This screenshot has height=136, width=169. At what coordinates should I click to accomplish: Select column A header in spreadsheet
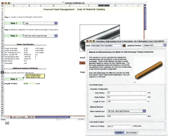point(14,6)
